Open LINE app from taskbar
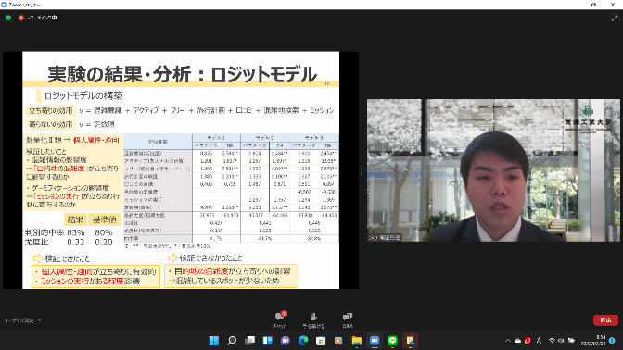This screenshot has height=350, width=623. pyautogui.click(x=392, y=341)
